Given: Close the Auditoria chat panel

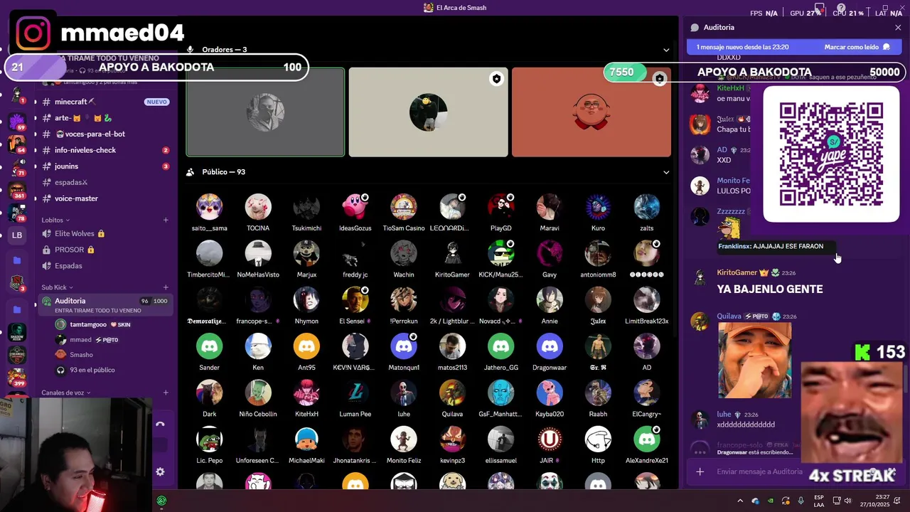Looking at the screenshot, I should pyautogui.click(x=898, y=28).
